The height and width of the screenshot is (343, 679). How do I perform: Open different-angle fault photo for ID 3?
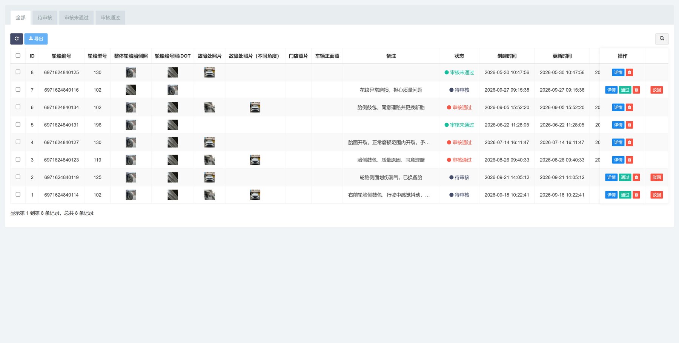point(255,160)
